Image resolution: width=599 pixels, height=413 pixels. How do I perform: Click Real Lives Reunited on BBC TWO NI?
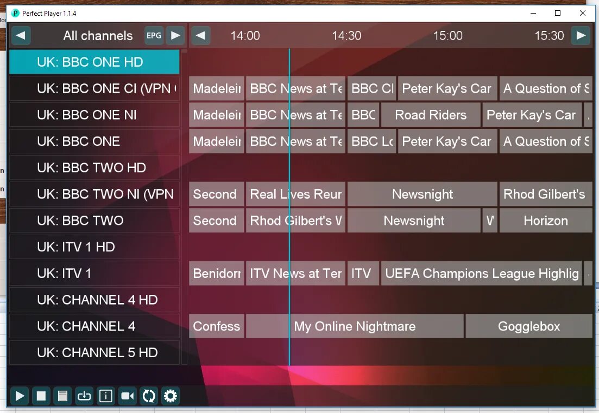point(295,194)
